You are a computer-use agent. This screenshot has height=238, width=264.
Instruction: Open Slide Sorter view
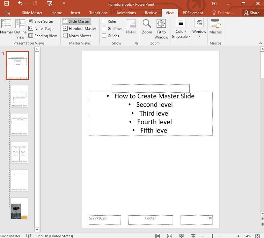41,21
